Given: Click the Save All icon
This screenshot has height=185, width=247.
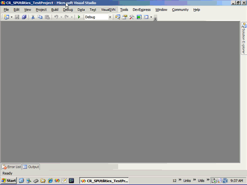Looking at the screenshot, I should point(24,17).
